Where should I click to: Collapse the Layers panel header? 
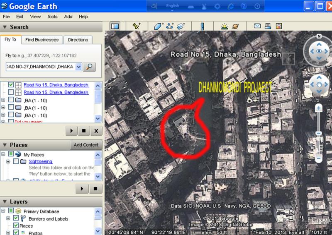tap(5, 201)
